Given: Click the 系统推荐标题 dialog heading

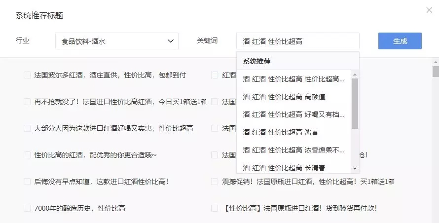Looking at the screenshot, I should [x=39, y=15].
